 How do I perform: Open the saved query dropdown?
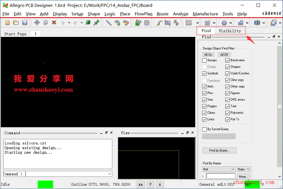(219, 136)
